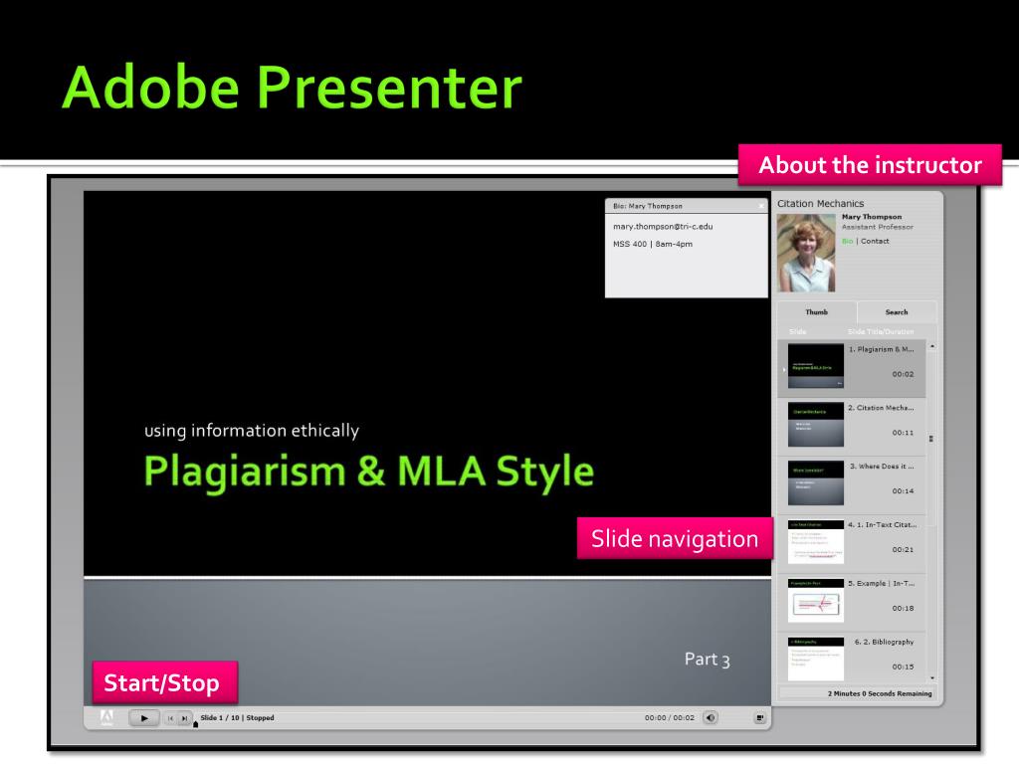This screenshot has height=764, width=1019.
Task: Toggle the sidebar display icon in playbar
Action: [x=759, y=718]
